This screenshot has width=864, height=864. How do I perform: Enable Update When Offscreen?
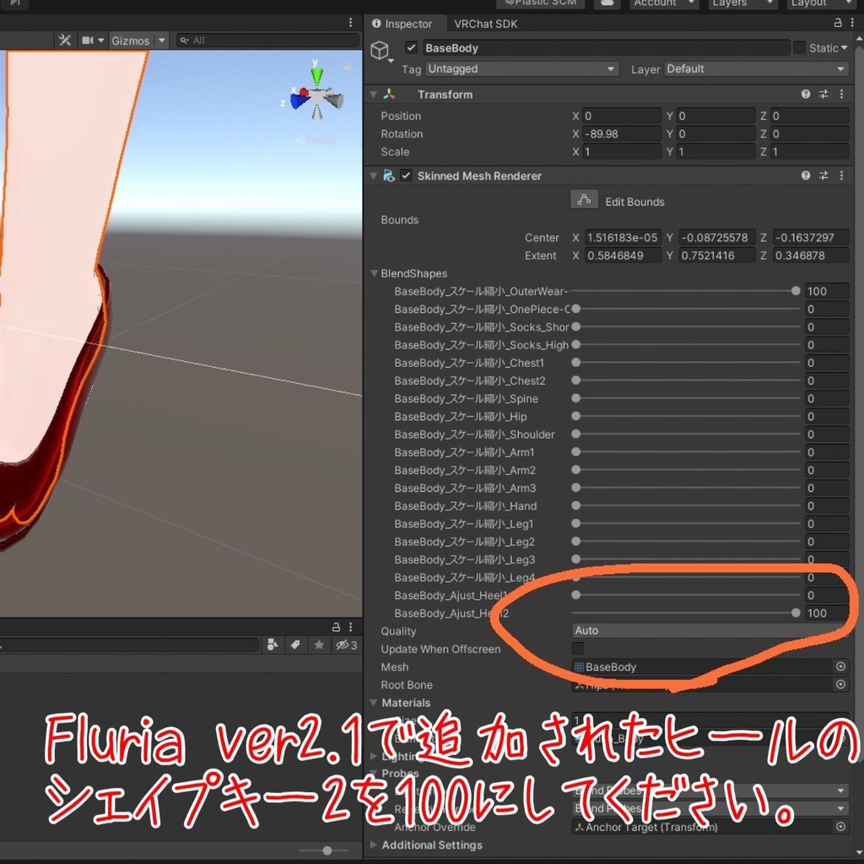[576, 649]
